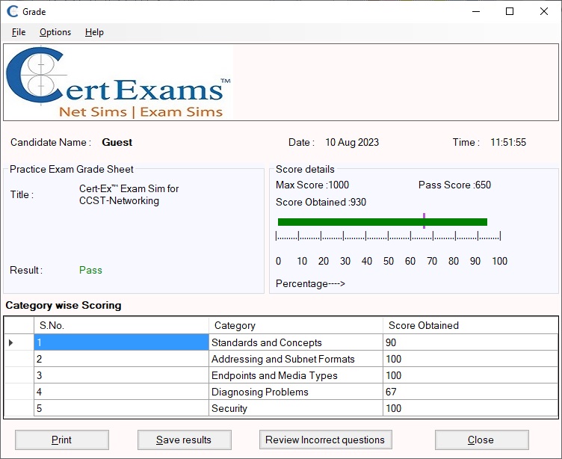Image resolution: width=562 pixels, height=459 pixels.
Task: Click the candidate name Guest
Action: pos(117,142)
